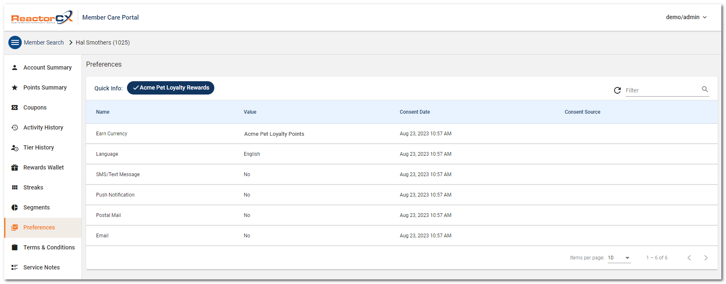Click the Segments pie chart icon
726x284 pixels.
[x=15, y=207]
